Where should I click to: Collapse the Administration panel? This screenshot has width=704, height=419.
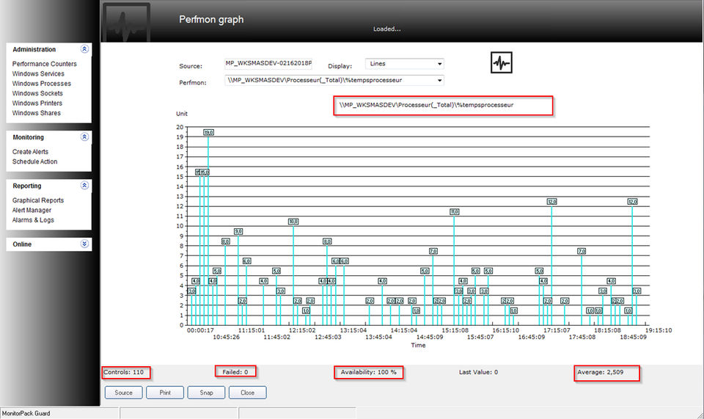[x=84, y=49]
